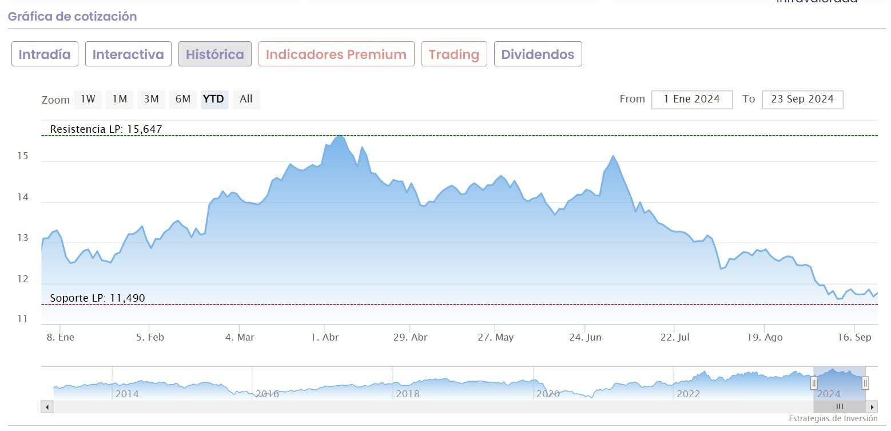Grab the navigator's left range handle
Screen dimensions: 891x431
click(x=814, y=383)
